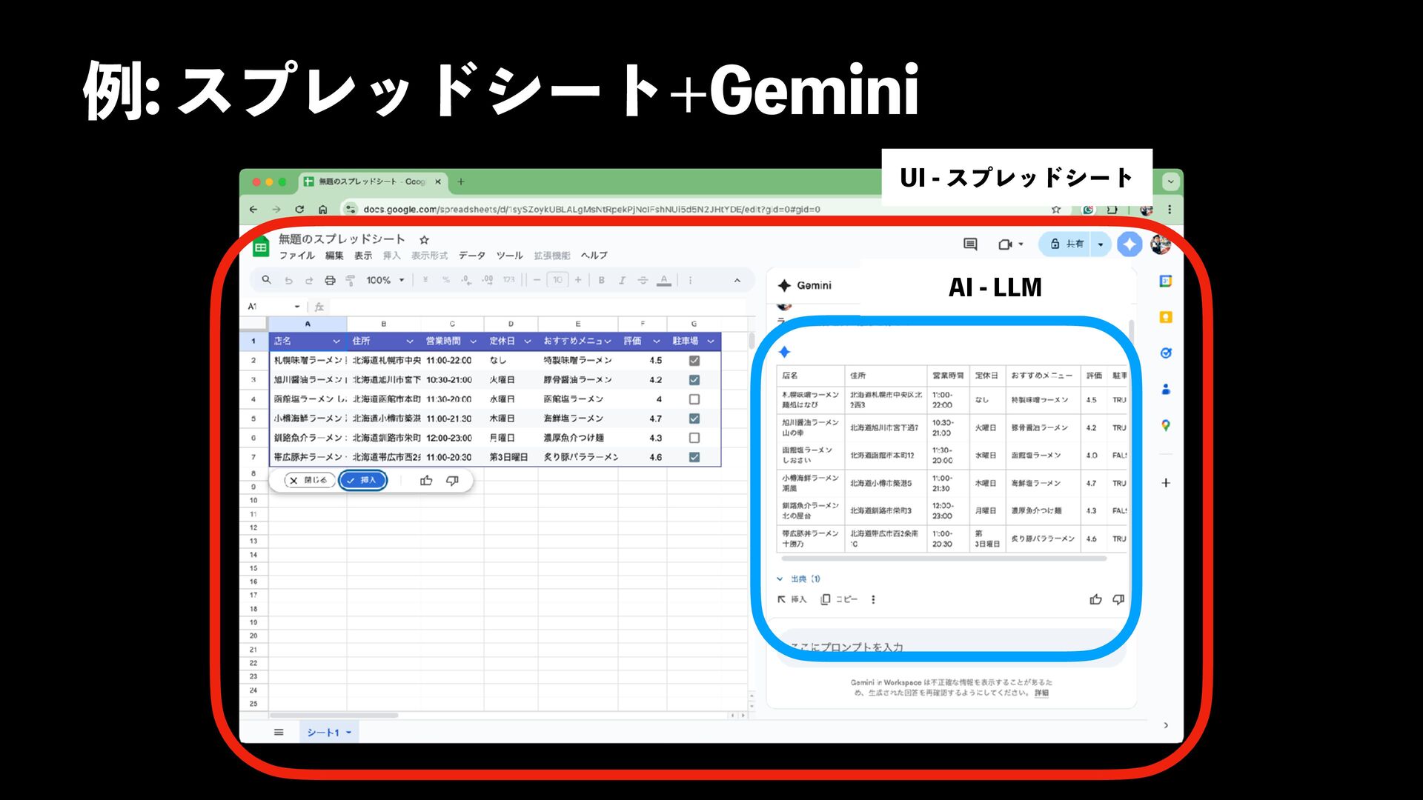Click コピー under Gemini response
Viewport: 1423px width, 800px height.
coord(839,599)
